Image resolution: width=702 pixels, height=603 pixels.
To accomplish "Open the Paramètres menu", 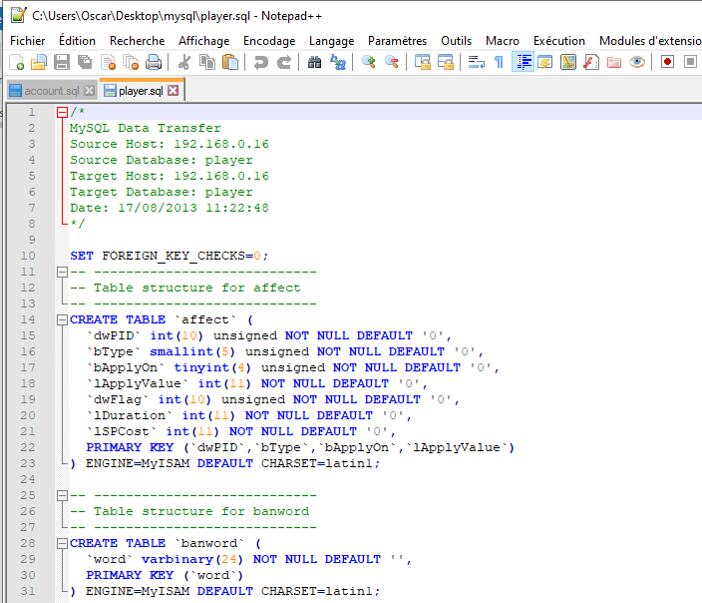I will [x=397, y=41].
